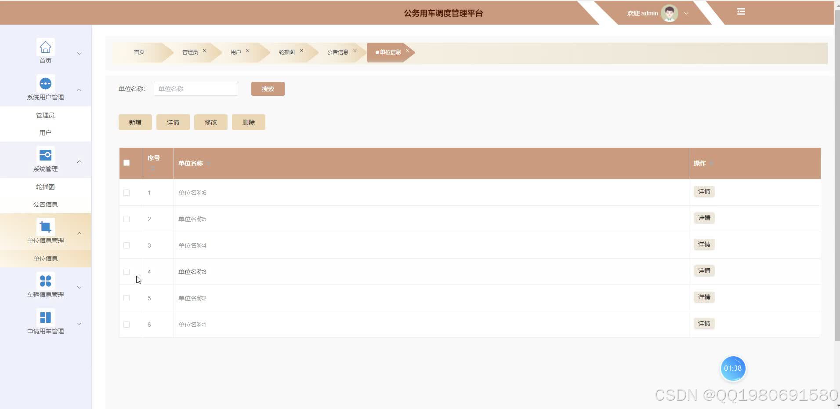Collapse the 系统用户管理 section chevron
This screenshot has height=409, width=840.
pyautogui.click(x=80, y=90)
